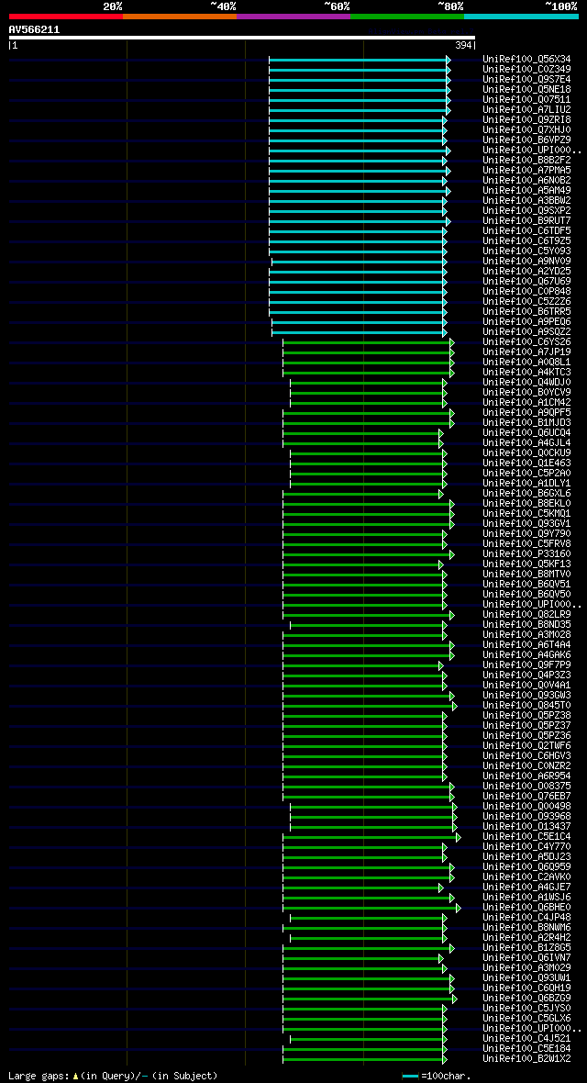Select label UniRef100_Q7XHJ0
The height and width of the screenshot is (1083, 587).
[526, 129]
